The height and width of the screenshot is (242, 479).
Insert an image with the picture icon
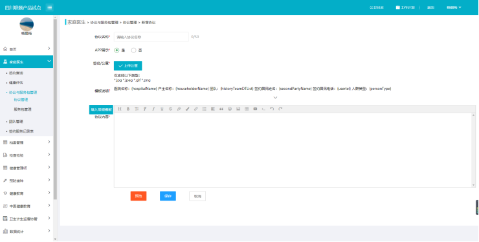238,109
